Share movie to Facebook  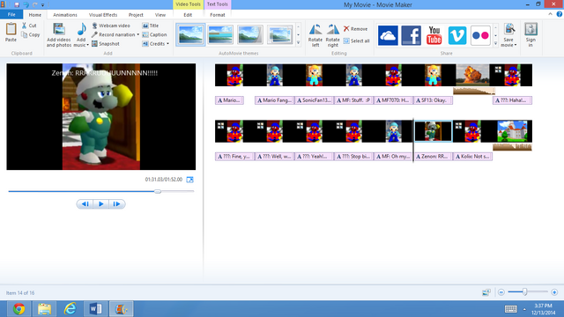(411, 35)
